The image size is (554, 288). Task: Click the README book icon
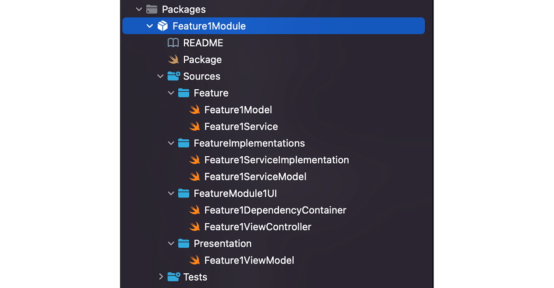click(173, 43)
